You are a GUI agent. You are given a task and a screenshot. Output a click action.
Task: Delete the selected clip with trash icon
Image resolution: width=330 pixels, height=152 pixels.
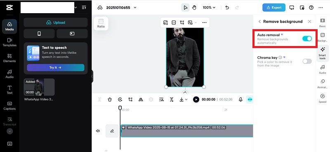click(110, 99)
